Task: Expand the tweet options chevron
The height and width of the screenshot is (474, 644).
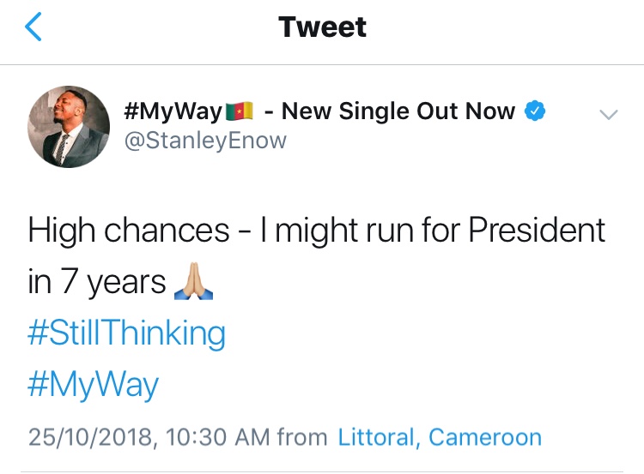Action: coord(607,113)
